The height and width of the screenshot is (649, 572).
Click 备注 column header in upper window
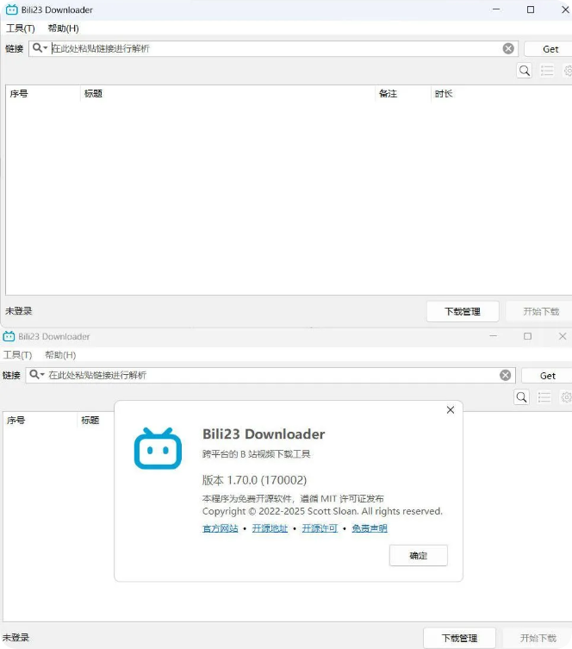coord(403,94)
